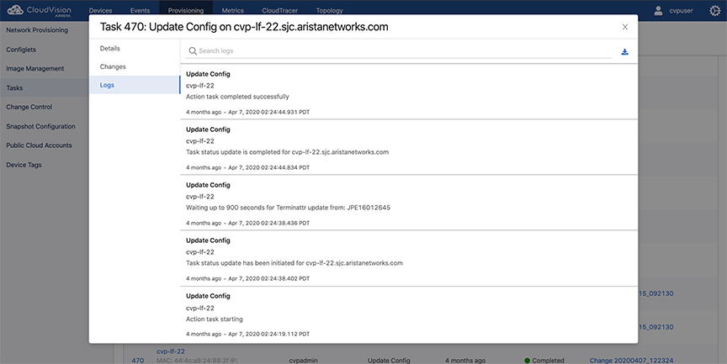Open the Topology tab
This screenshot has width=727, height=364.
[x=329, y=10]
